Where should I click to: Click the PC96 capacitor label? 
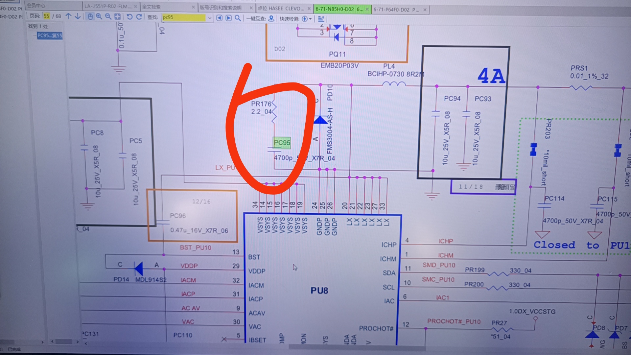tap(178, 216)
